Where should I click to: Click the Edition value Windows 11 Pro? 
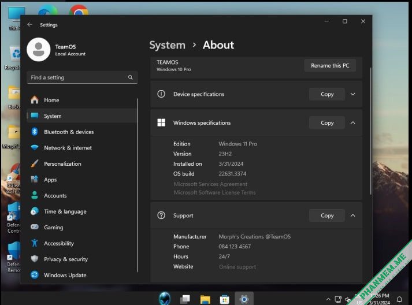point(238,144)
